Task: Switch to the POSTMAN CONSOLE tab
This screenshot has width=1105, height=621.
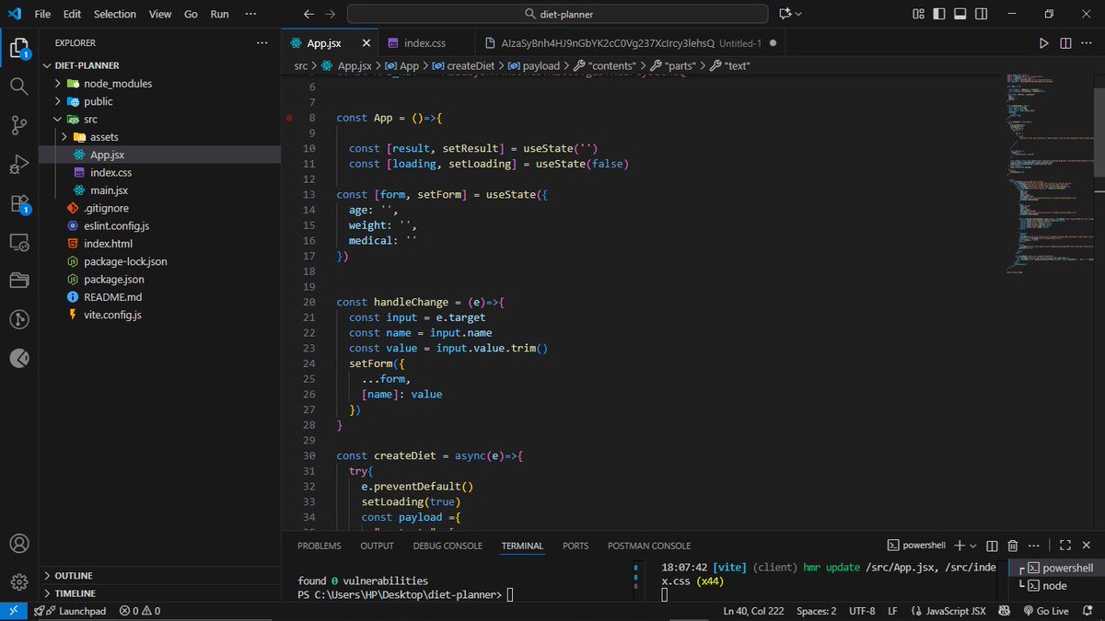Action: pyautogui.click(x=649, y=546)
